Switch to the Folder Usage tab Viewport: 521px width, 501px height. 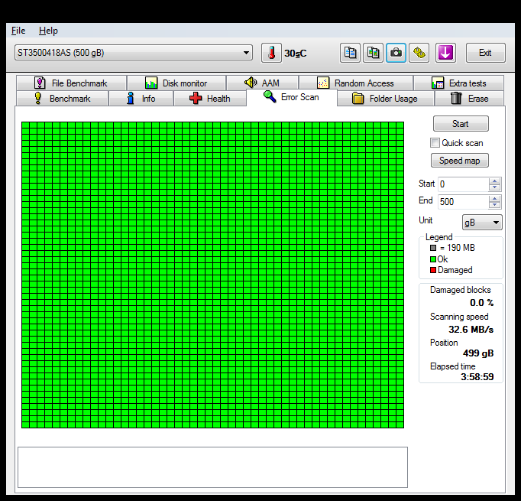(386, 99)
